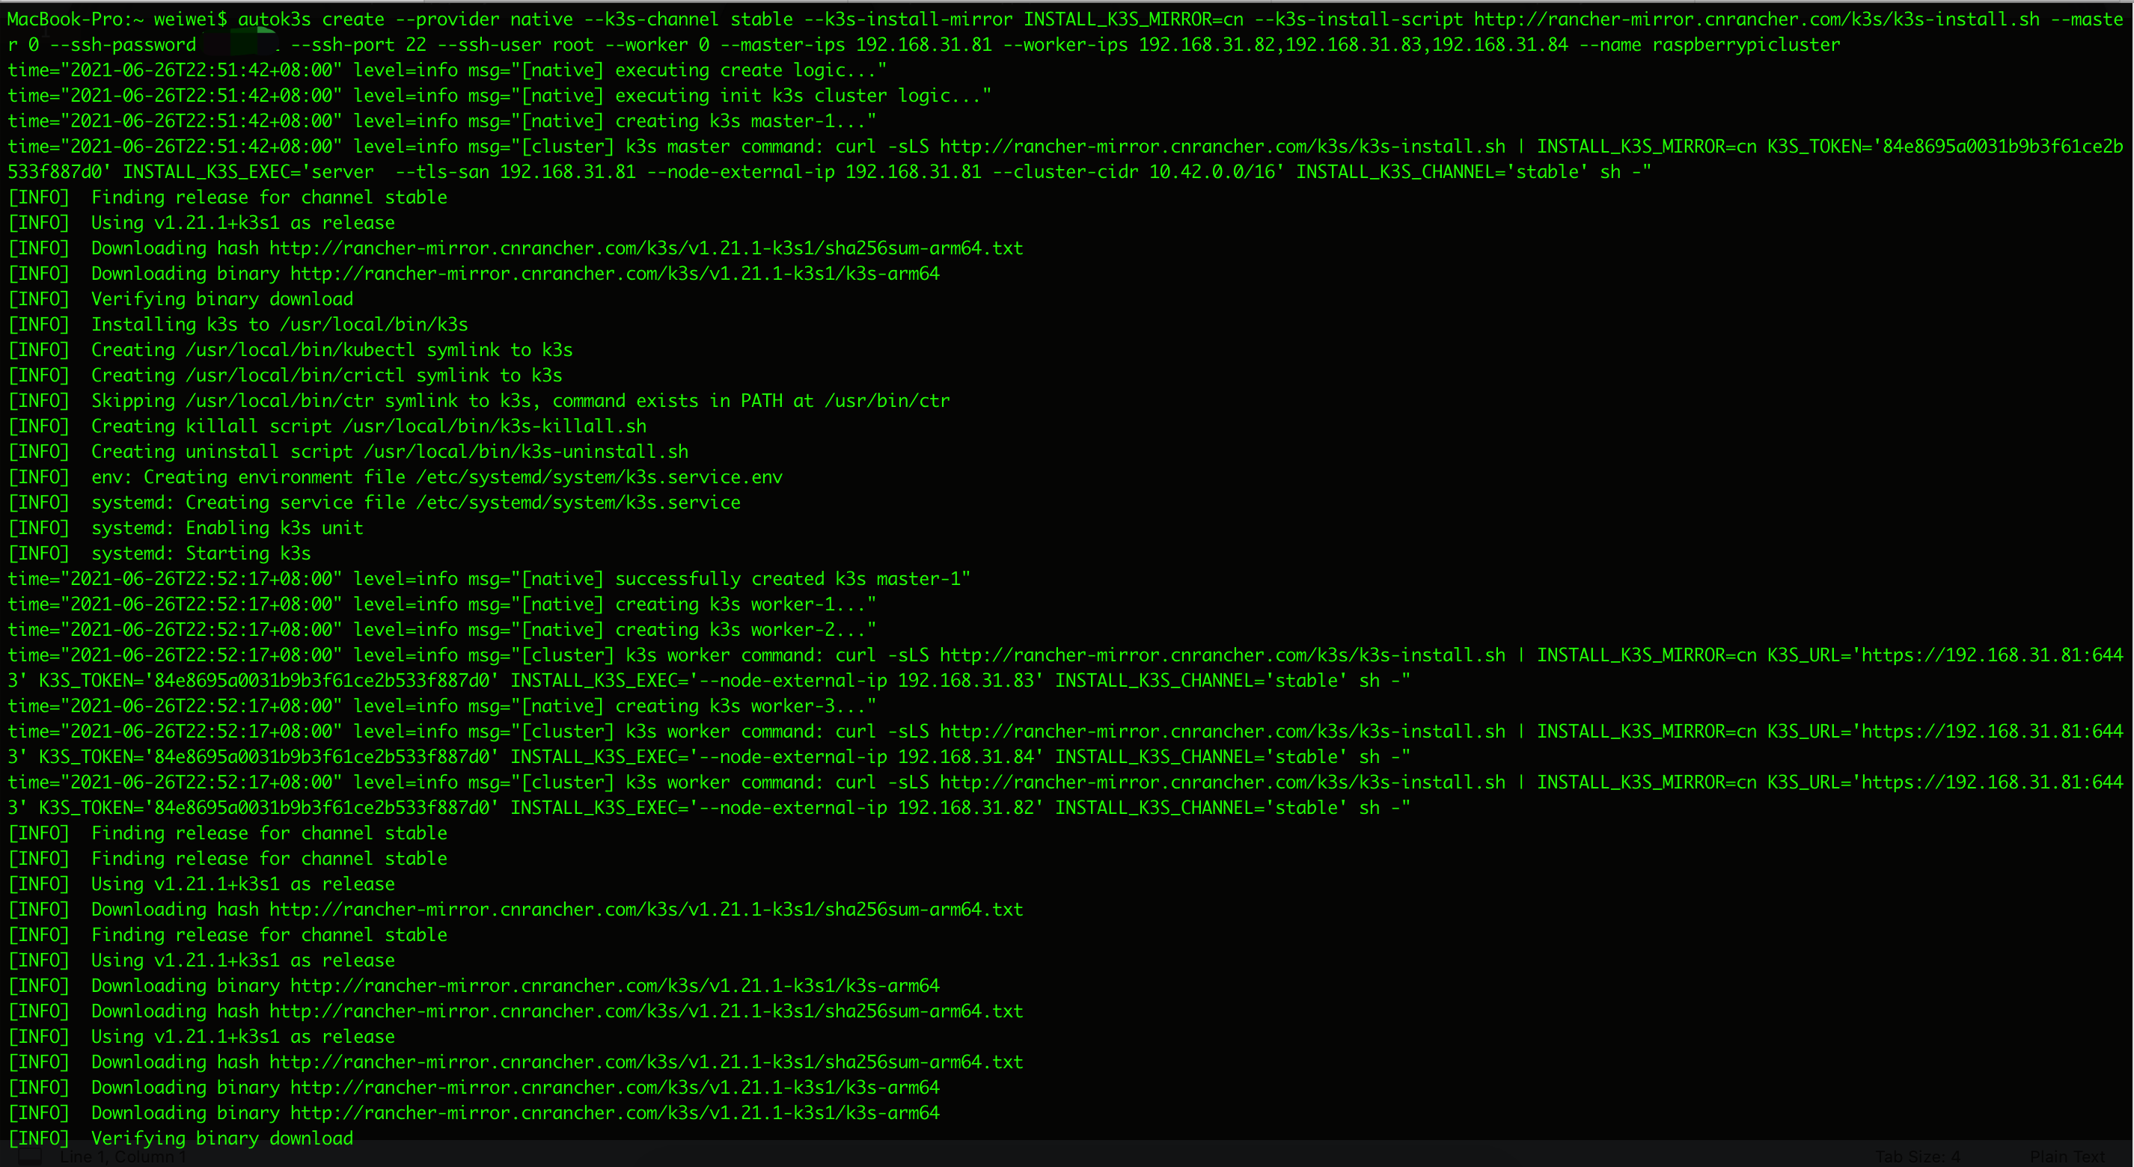Image resolution: width=2134 pixels, height=1167 pixels.
Task: Click the 'MacBook-Pro:~ weiwei$' prompt text
Action: (x=116, y=19)
